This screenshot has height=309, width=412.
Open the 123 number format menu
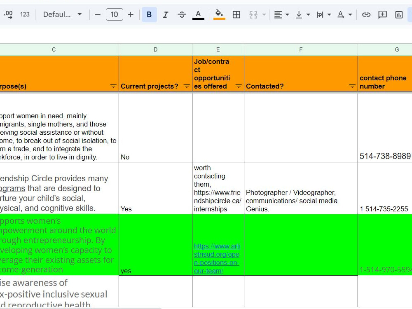25,14
